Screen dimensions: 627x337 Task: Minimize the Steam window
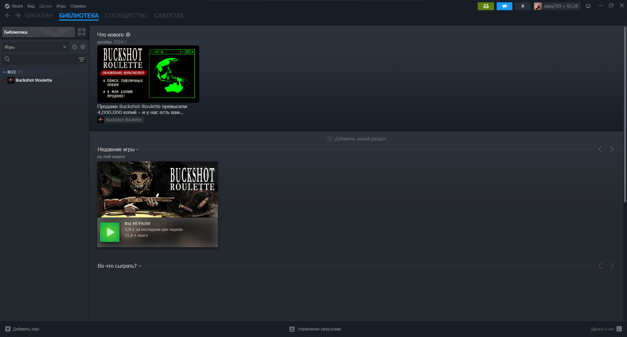(x=601, y=6)
